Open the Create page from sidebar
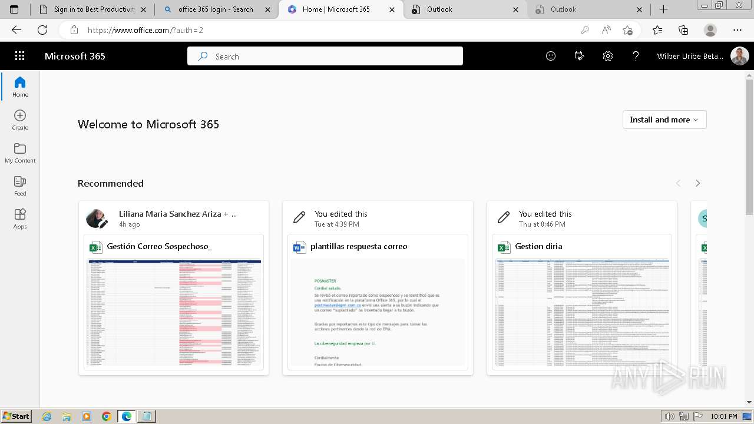The image size is (754, 424). [x=20, y=120]
